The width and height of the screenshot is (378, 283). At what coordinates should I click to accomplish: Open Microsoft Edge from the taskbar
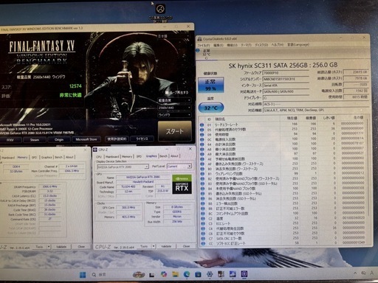click(x=187, y=274)
